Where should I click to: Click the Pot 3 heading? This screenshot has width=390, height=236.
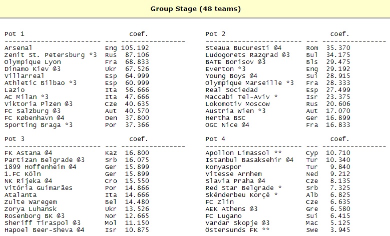click(15, 138)
